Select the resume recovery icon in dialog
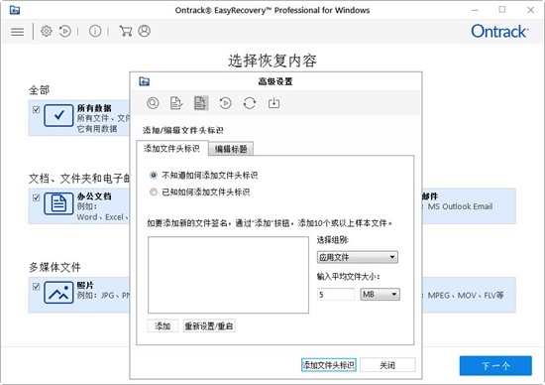Image resolution: width=545 pixels, height=385 pixels. (x=225, y=103)
